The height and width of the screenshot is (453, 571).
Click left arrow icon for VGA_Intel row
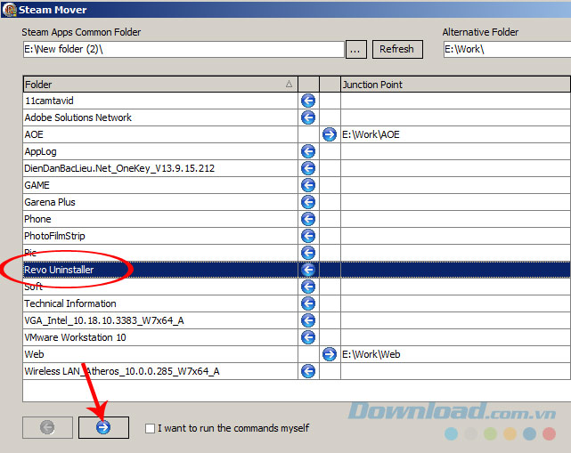pyautogui.click(x=308, y=320)
